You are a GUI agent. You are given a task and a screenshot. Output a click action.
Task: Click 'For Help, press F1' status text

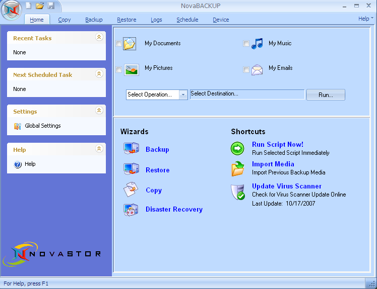pos(26,283)
